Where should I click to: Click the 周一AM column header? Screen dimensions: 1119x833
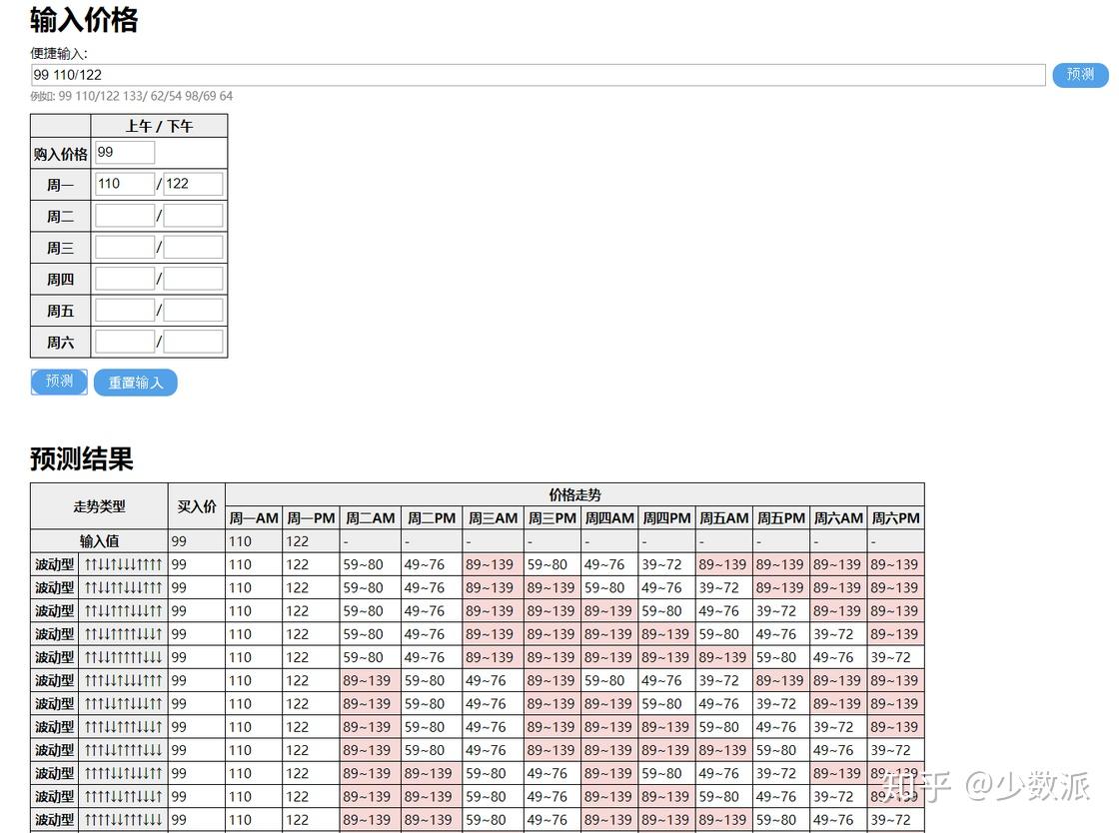254,518
